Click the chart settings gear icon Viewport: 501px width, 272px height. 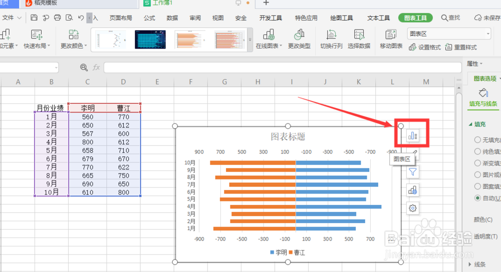pyautogui.click(x=412, y=208)
